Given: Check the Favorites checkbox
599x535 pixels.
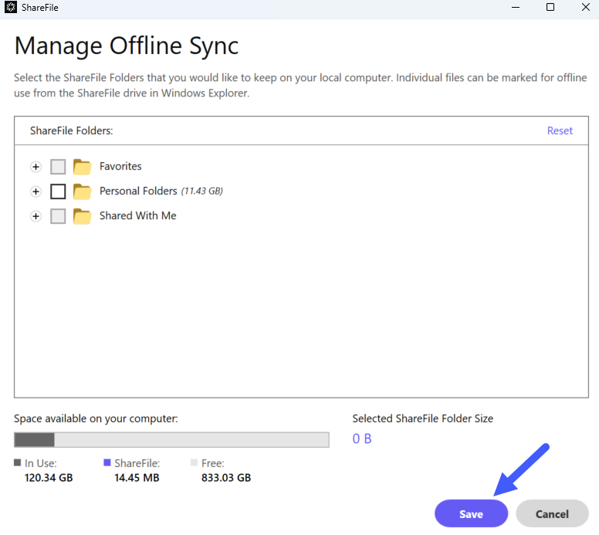Looking at the screenshot, I should tap(58, 167).
